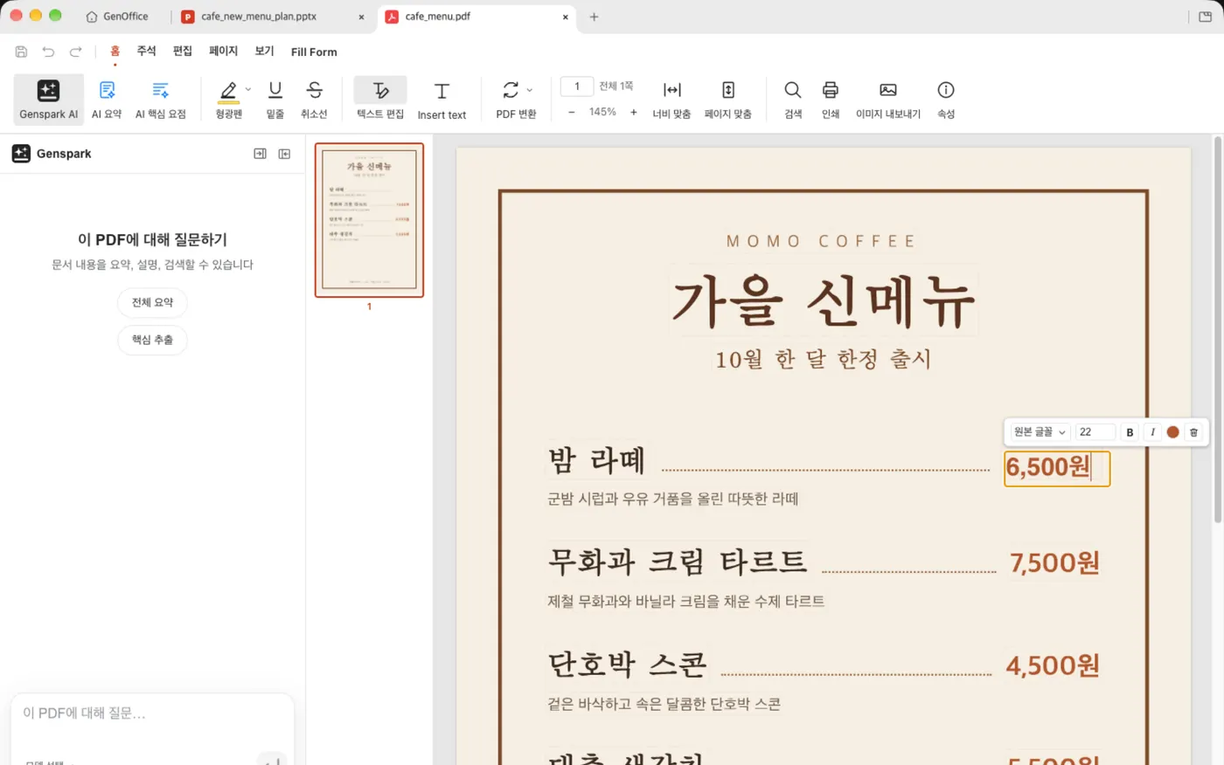This screenshot has height=765, width=1224.
Task: Click the document vertical scrollbar
Action: coord(1217,330)
